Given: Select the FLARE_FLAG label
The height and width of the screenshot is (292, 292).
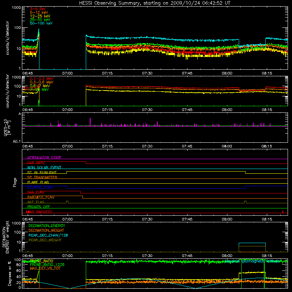Looking at the screenshot, I should click(x=38, y=182).
